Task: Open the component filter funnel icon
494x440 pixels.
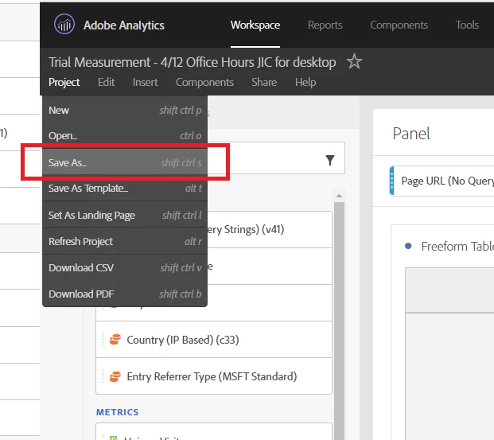Action: (330, 160)
